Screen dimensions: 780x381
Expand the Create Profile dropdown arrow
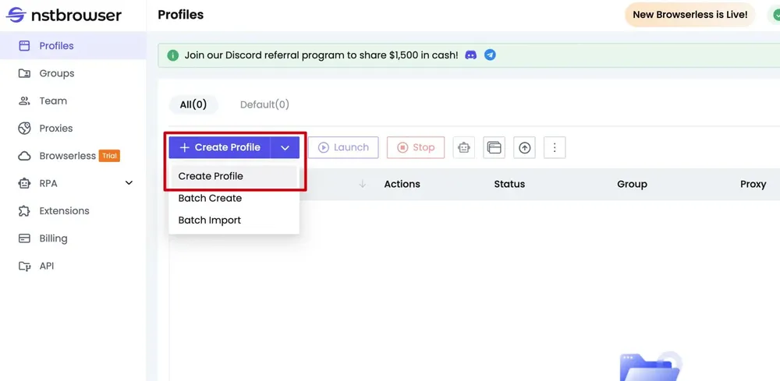click(285, 147)
